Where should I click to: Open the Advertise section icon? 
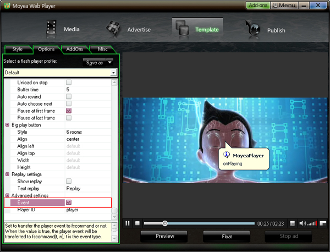(113, 28)
